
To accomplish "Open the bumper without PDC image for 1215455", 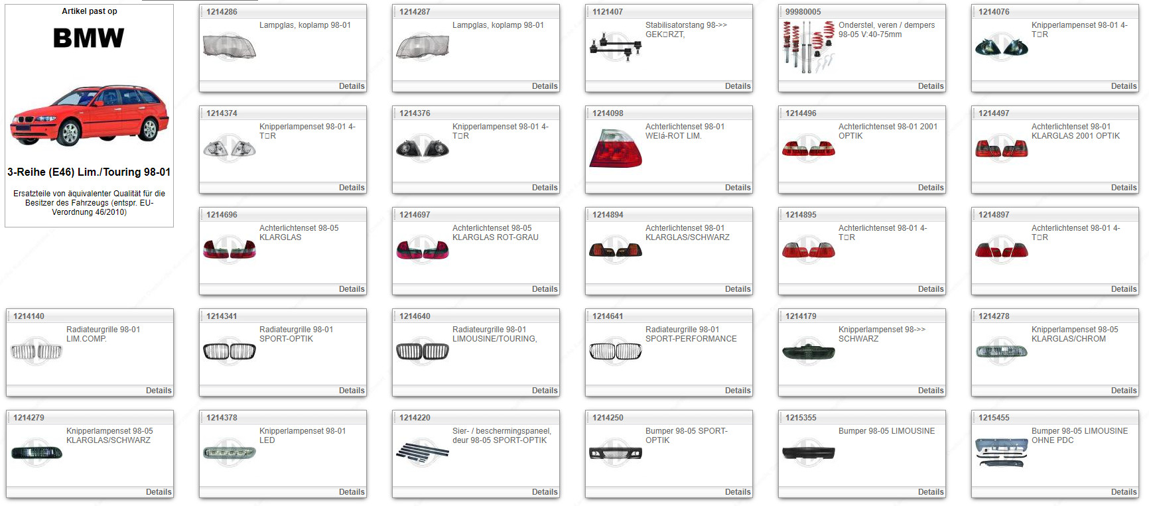I will point(1002,453).
